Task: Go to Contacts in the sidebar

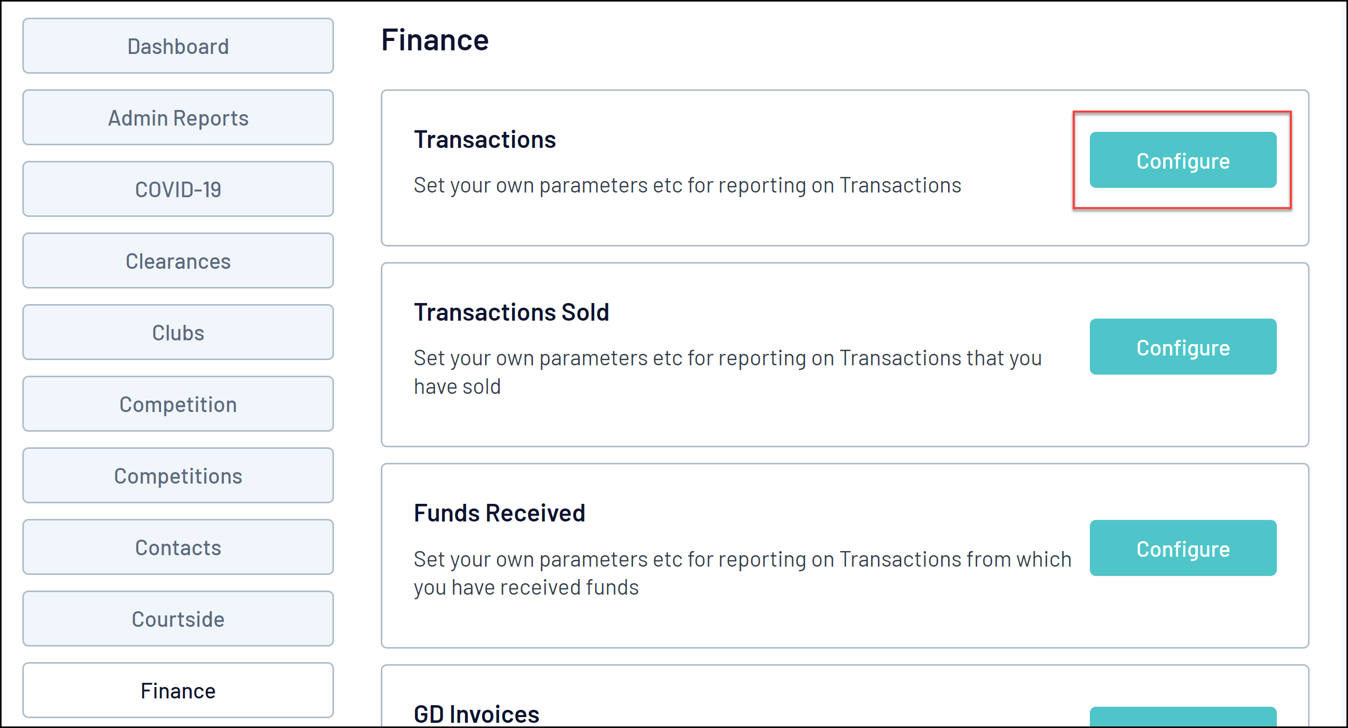Action: point(178,547)
